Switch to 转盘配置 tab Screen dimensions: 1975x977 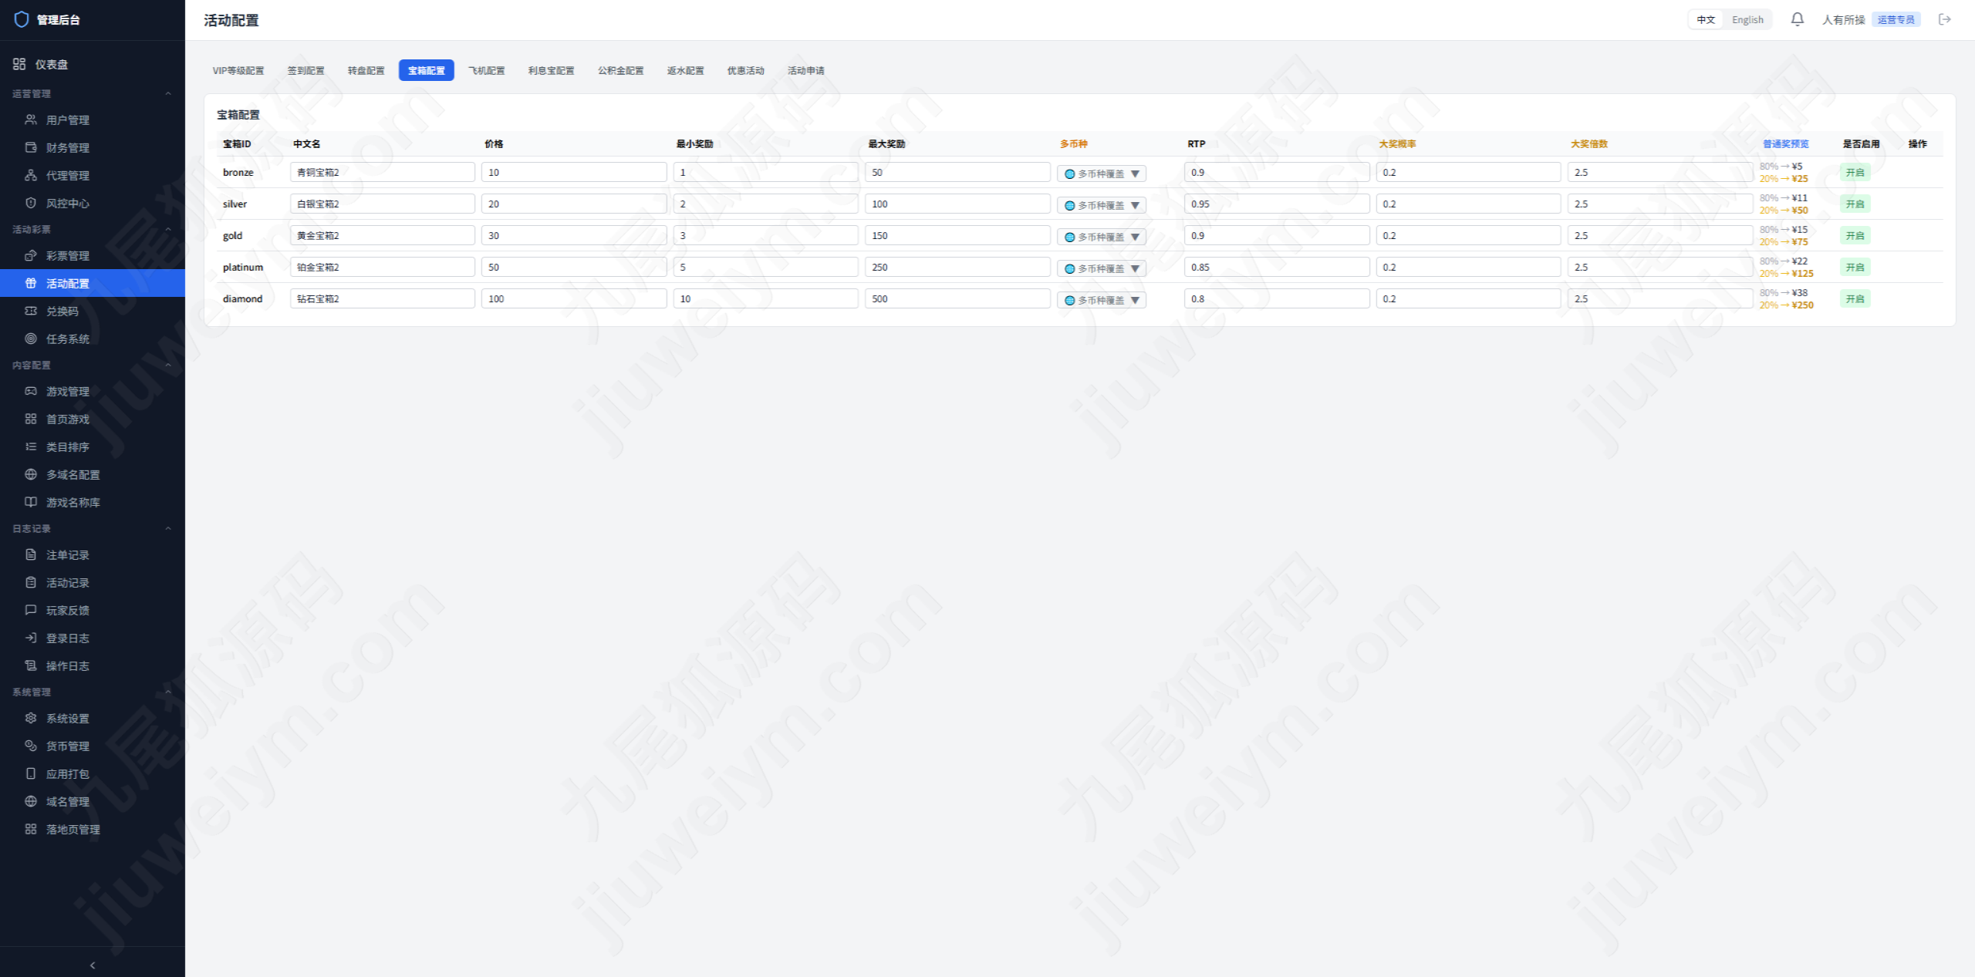click(x=366, y=70)
